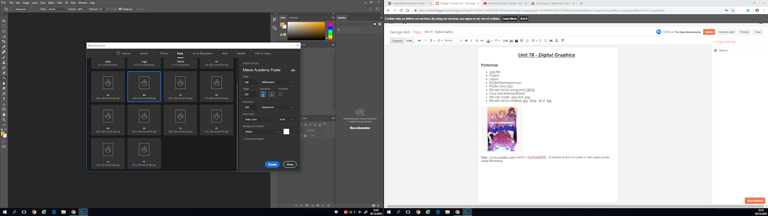Image resolution: width=768 pixels, height=216 pixels.
Task: Select the Paint Bucket tool
Action: pos(4,78)
